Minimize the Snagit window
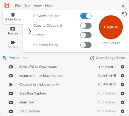 point(112,6)
